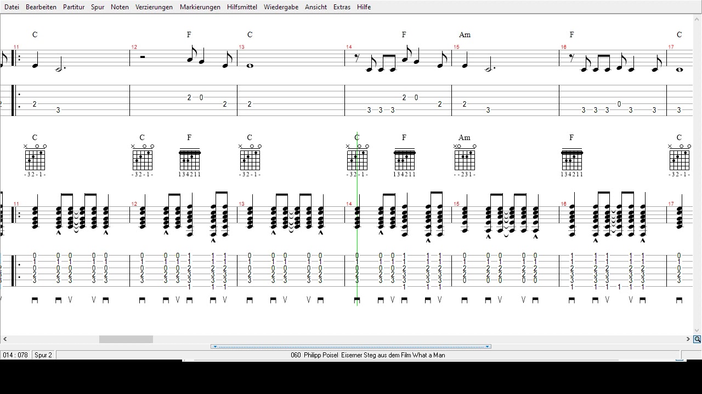Viewport: 702px width, 394px height.
Task: Select the C chord diagram in measure 12
Action: click(142, 160)
